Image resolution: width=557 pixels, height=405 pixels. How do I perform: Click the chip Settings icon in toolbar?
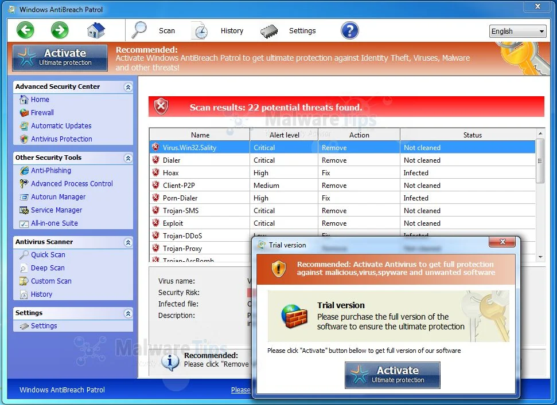tap(269, 31)
